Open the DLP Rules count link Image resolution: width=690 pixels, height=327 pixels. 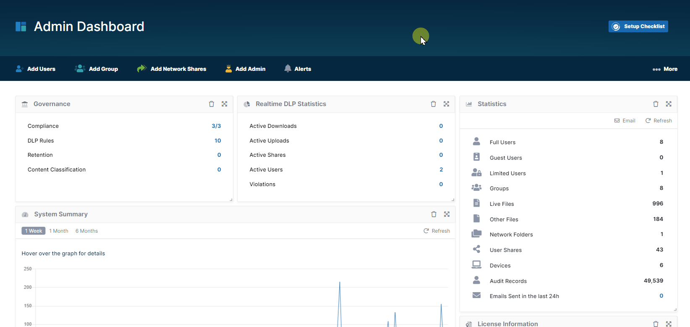217,141
